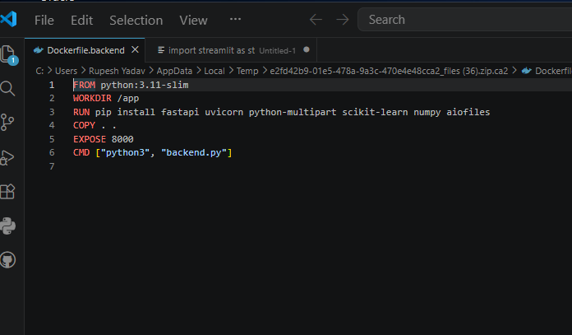This screenshot has width=572, height=335.
Task: Open the Run and Debug view
Action: tap(7, 157)
